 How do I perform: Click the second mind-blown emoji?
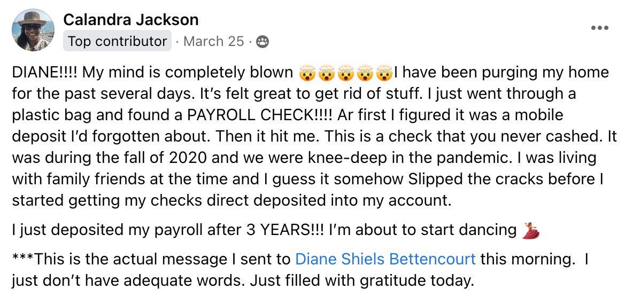[x=325, y=72]
